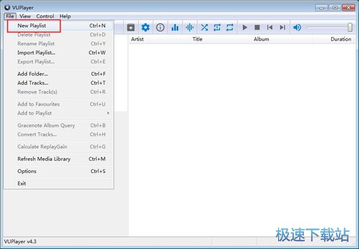Choose New Playlist from File menu
The image size is (359, 249).
32,25
